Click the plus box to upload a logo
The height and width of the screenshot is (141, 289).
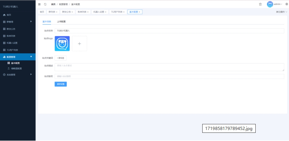(79, 44)
